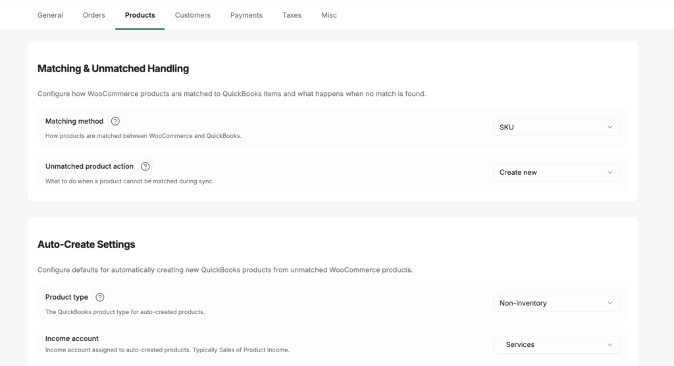Open the Services income account dropdown

point(556,344)
